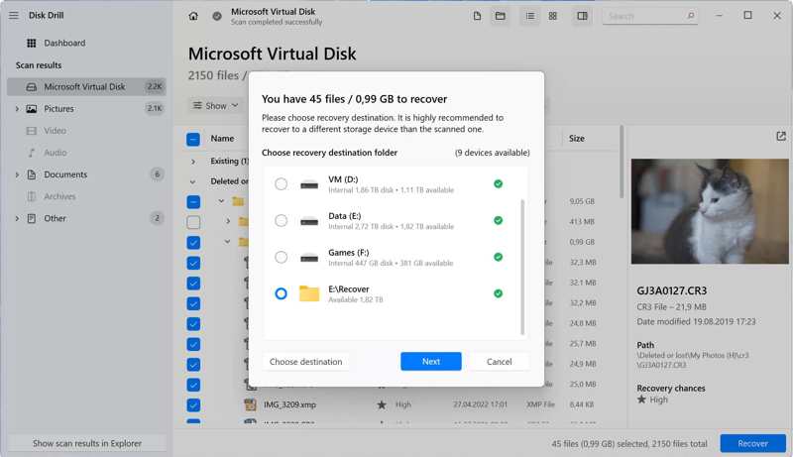Select the Data (E:) radio button
Screen dimensions: 793x457
point(281,220)
